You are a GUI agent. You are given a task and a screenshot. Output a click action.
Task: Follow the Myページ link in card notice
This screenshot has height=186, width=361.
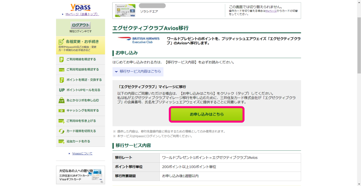(270, 11)
